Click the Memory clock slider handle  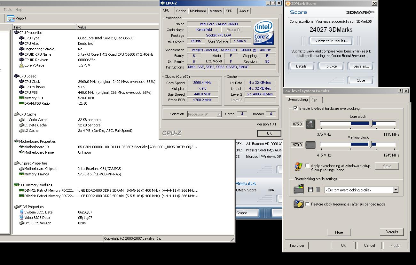(371, 144)
